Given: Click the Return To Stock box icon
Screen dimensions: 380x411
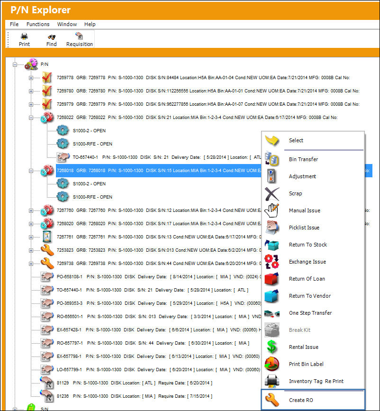Looking at the screenshot, I should pyautogui.click(x=272, y=245).
